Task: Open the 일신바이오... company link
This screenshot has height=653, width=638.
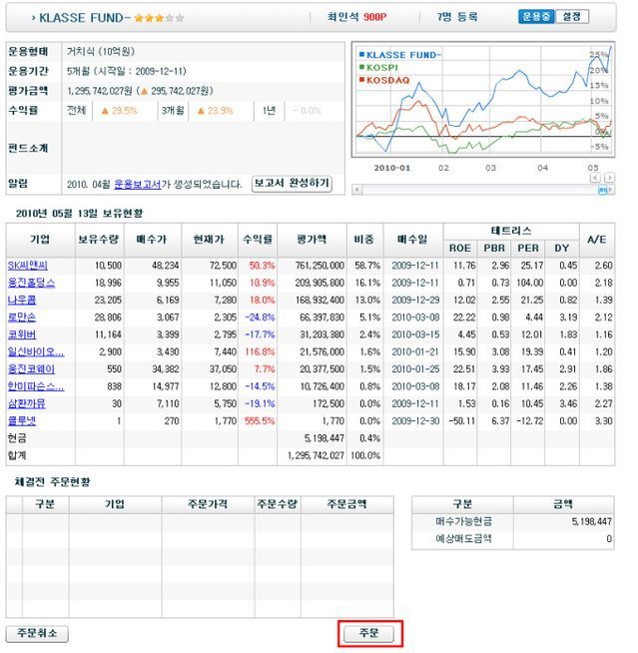Action: [x=36, y=351]
